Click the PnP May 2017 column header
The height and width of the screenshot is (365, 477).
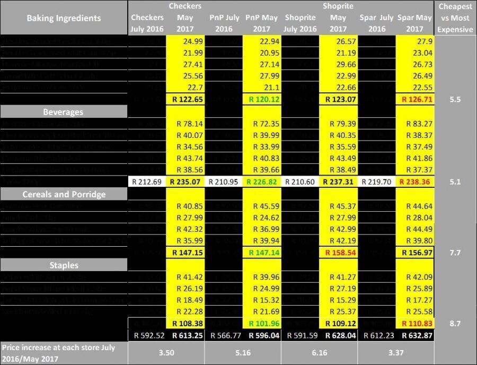(x=262, y=23)
